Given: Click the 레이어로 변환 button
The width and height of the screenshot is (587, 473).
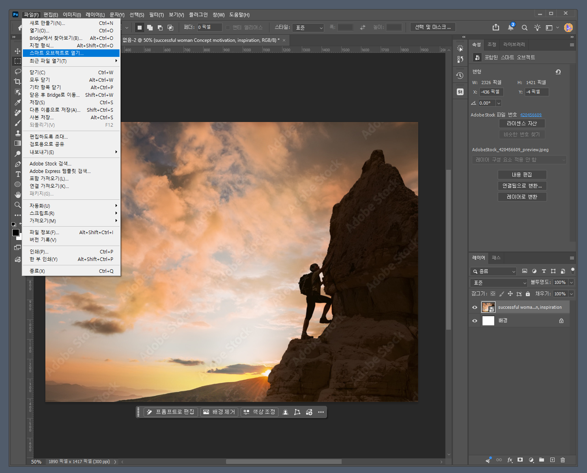Looking at the screenshot, I should 522,197.
